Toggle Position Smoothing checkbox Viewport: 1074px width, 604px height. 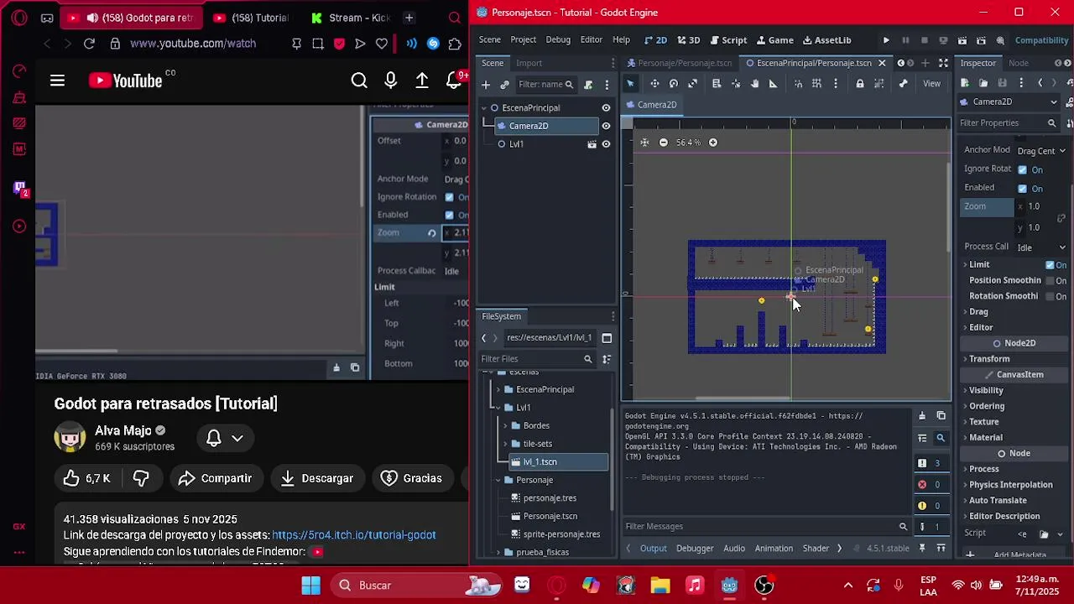pos(1050,281)
